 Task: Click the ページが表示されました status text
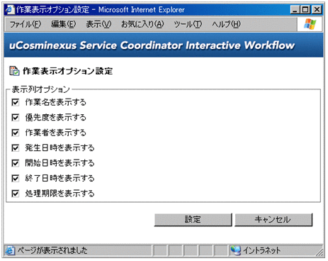[x=52, y=250]
